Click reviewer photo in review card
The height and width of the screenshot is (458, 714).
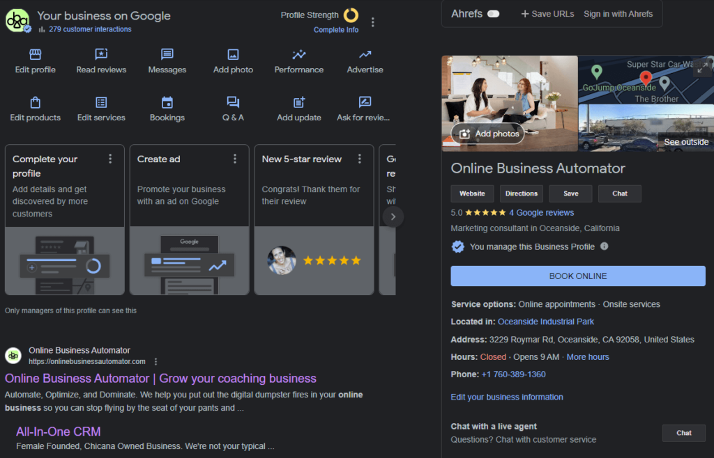coord(282,260)
